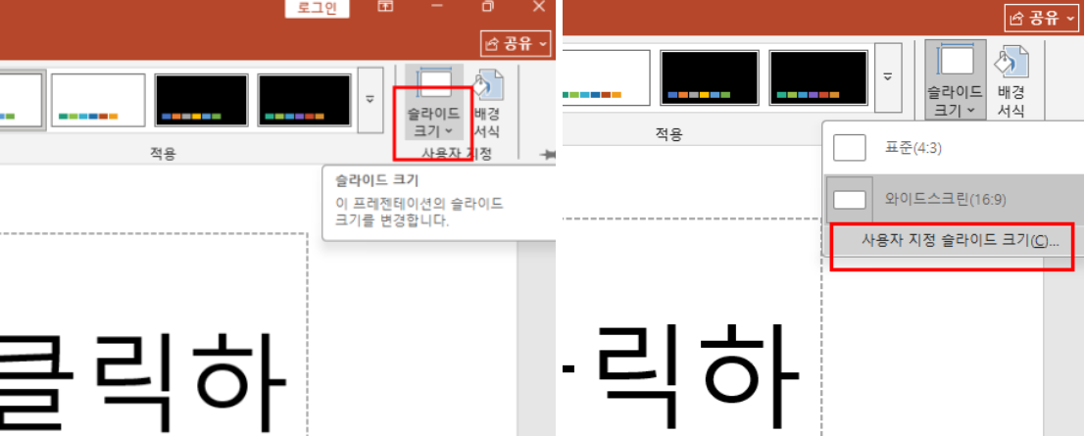
Task: Open the ribbon display options icon beside 로그인
Action: click(x=385, y=6)
